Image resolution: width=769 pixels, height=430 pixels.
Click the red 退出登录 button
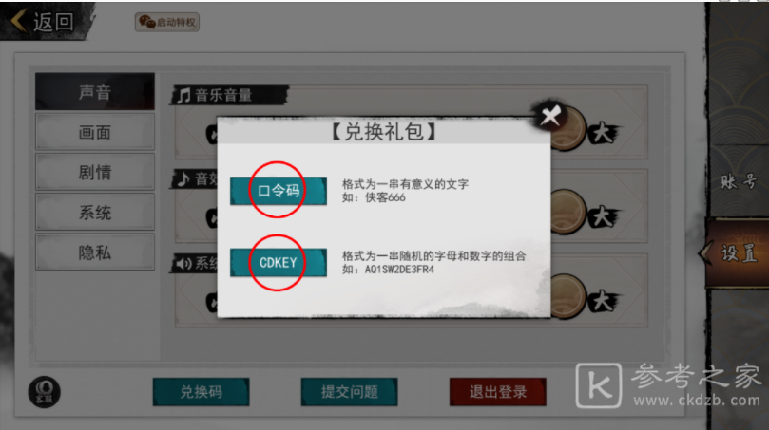coord(498,392)
